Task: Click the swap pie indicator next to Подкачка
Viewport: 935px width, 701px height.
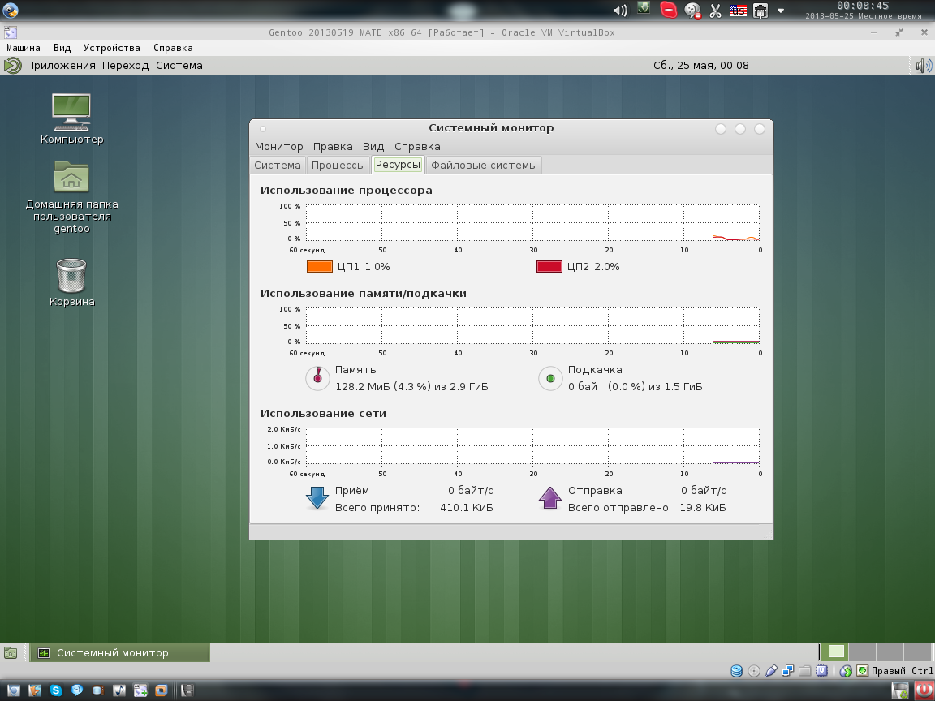Action: (x=550, y=378)
